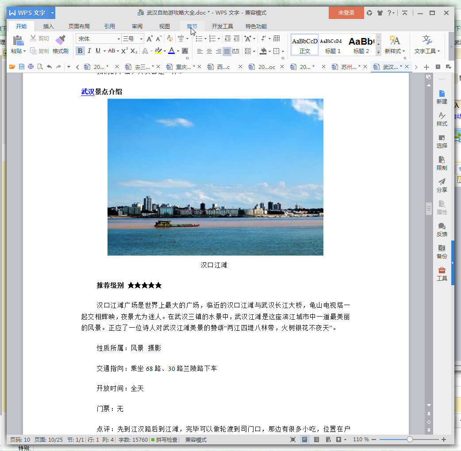Click the zoom in plus button
Image resolution: width=461 pixels, height=451 pixels.
pyautogui.click(x=444, y=440)
